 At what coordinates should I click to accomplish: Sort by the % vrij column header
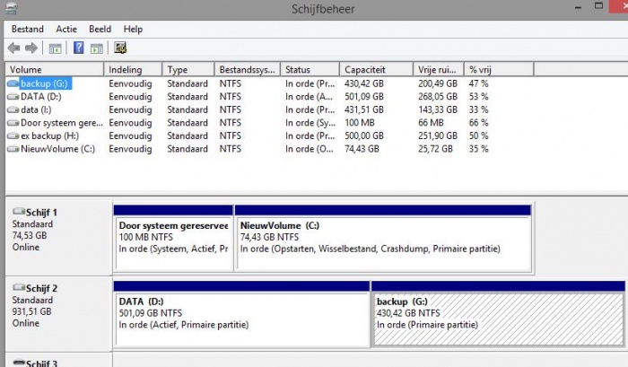tap(499, 69)
